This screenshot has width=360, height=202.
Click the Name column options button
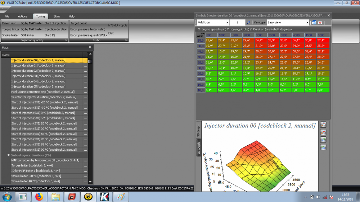(x=85, y=55)
